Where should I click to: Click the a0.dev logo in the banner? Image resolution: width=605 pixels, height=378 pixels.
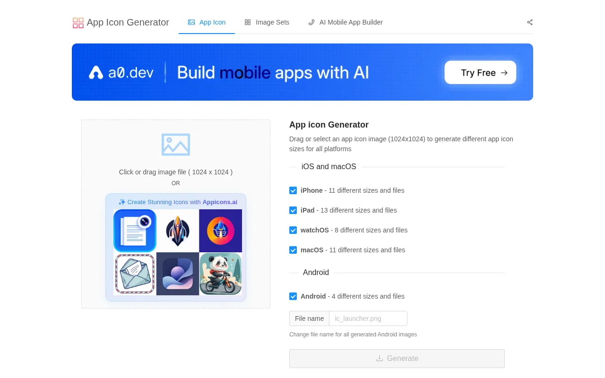pos(121,72)
